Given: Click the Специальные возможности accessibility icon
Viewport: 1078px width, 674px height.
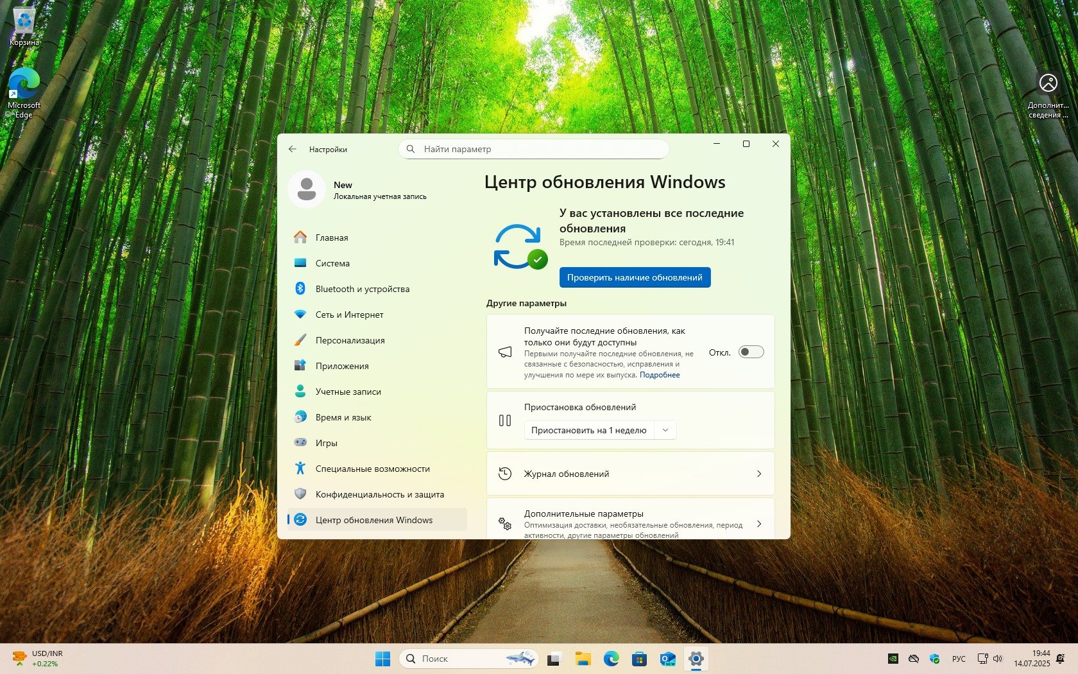Looking at the screenshot, I should tap(300, 469).
